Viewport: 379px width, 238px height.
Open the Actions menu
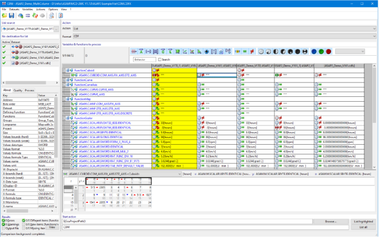[41, 10]
